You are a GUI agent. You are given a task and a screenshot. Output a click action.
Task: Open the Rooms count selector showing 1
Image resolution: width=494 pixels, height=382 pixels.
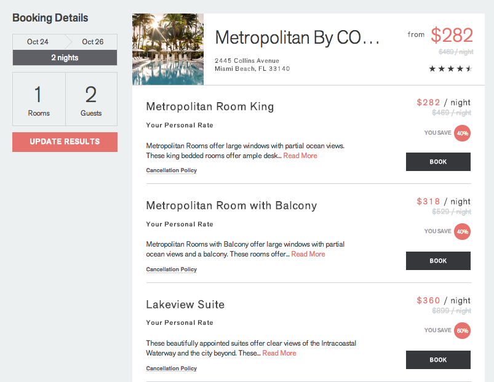[x=39, y=98]
